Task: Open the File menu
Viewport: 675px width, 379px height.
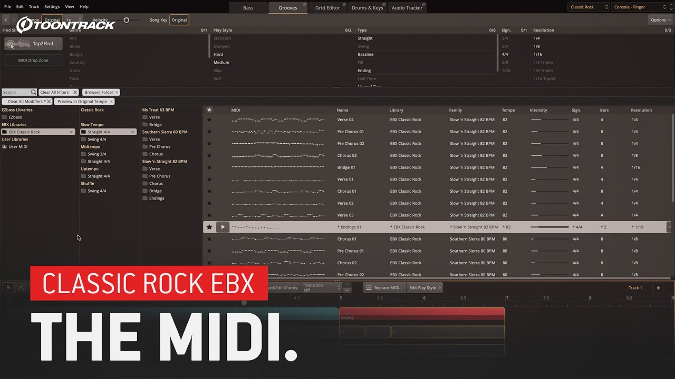Action: (x=7, y=7)
